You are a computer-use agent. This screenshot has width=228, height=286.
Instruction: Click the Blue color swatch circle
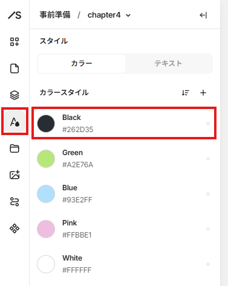tap(46, 194)
